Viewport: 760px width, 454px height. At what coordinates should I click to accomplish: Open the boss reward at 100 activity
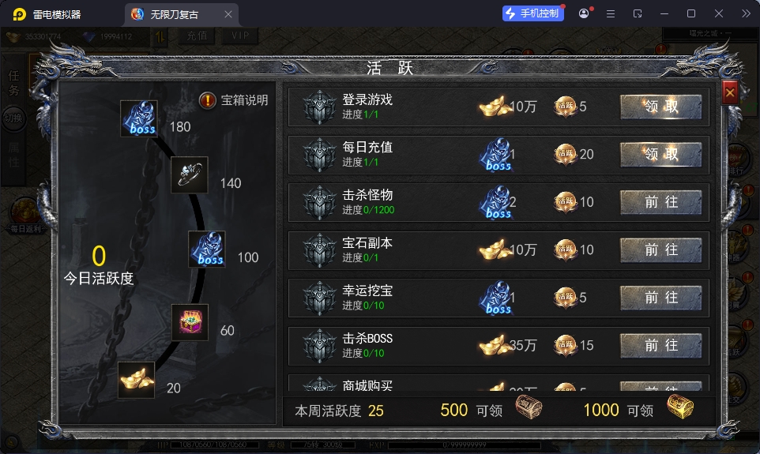(x=207, y=249)
